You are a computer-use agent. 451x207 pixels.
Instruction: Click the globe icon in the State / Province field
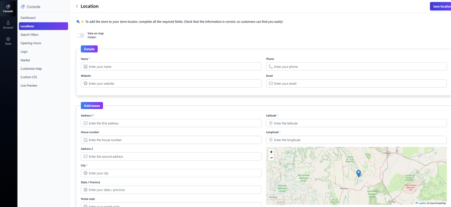pyautogui.click(x=85, y=190)
